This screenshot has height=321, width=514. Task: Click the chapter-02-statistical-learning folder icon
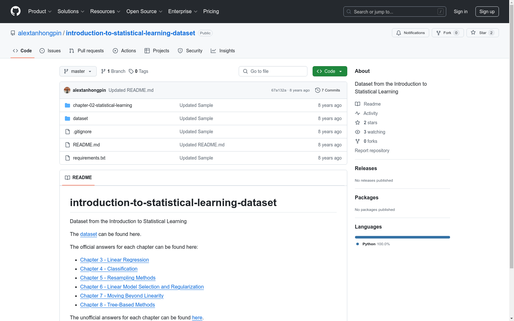click(x=67, y=105)
